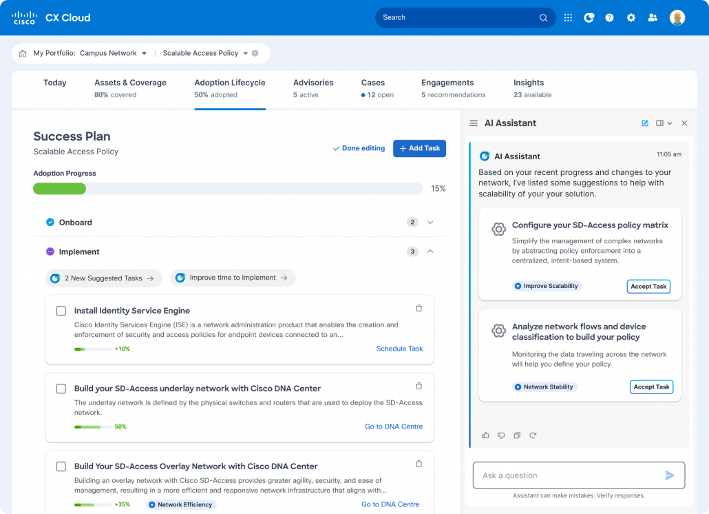Start a new chat with edit icon
This screenshot has width=709, height=514.
645,123
